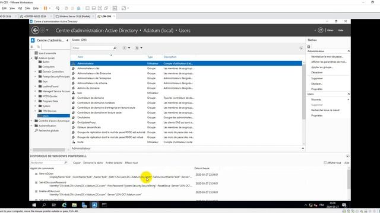Viewport: 380px width, 213px height.
Task: Collapse the Adatum (local) tree node arrow
Action: click(x=31, y=58)
